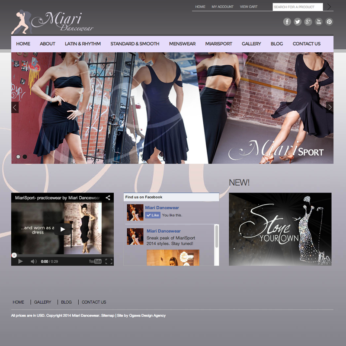The height and width of the screenshot is (346, 346).
Task: Go to previous slide arrow
Action: click(15, 107)
